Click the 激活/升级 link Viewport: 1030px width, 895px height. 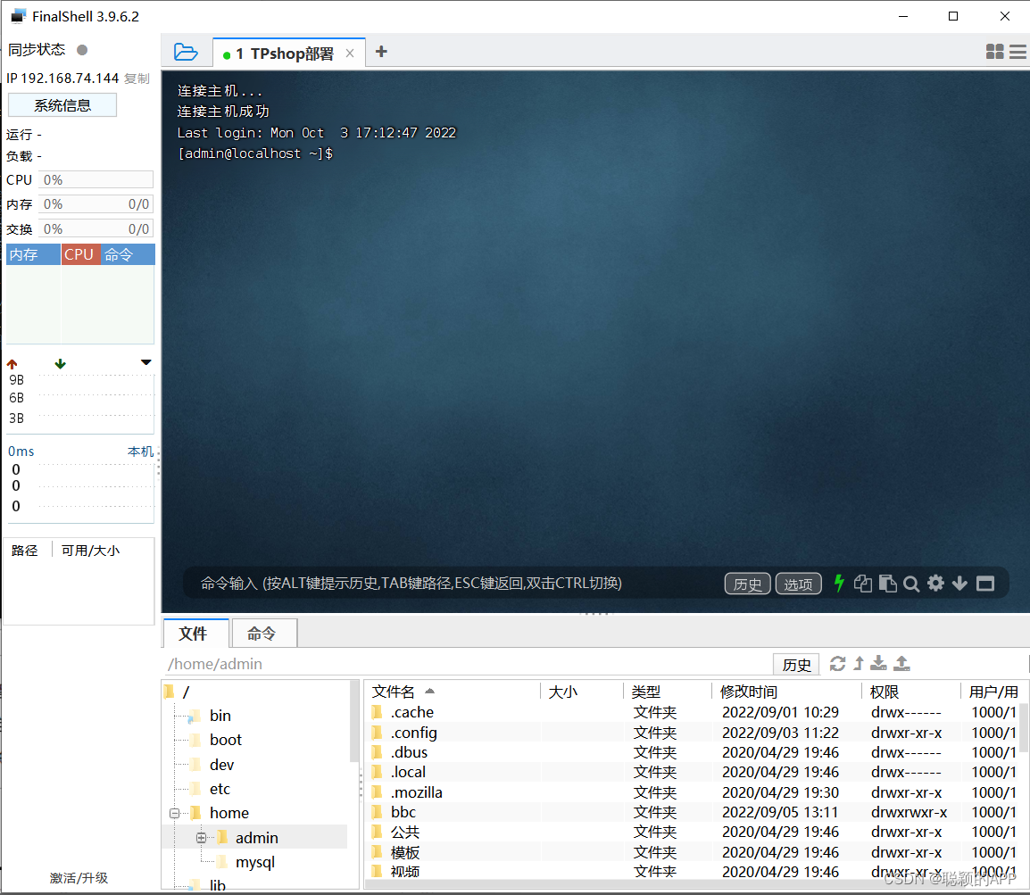[x=79, y=878]
